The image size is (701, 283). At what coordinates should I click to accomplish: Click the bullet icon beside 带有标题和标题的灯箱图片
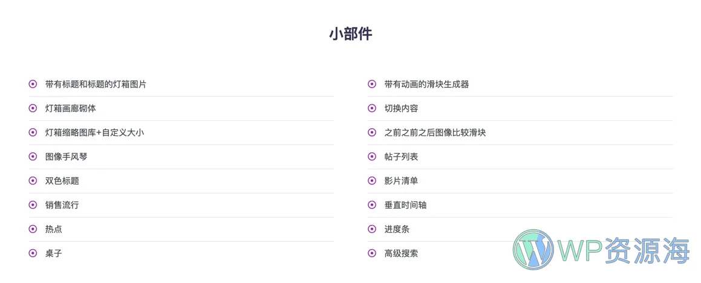click(x=33, y=84)
